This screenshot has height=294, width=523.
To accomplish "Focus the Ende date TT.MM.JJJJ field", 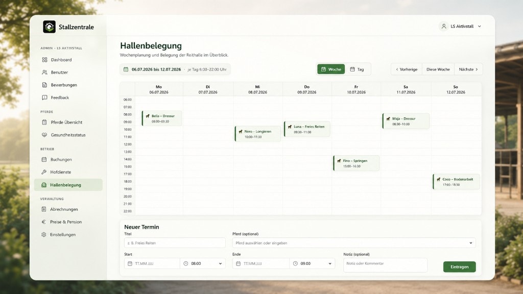I will pyautogui.click(x=261, y=264).
